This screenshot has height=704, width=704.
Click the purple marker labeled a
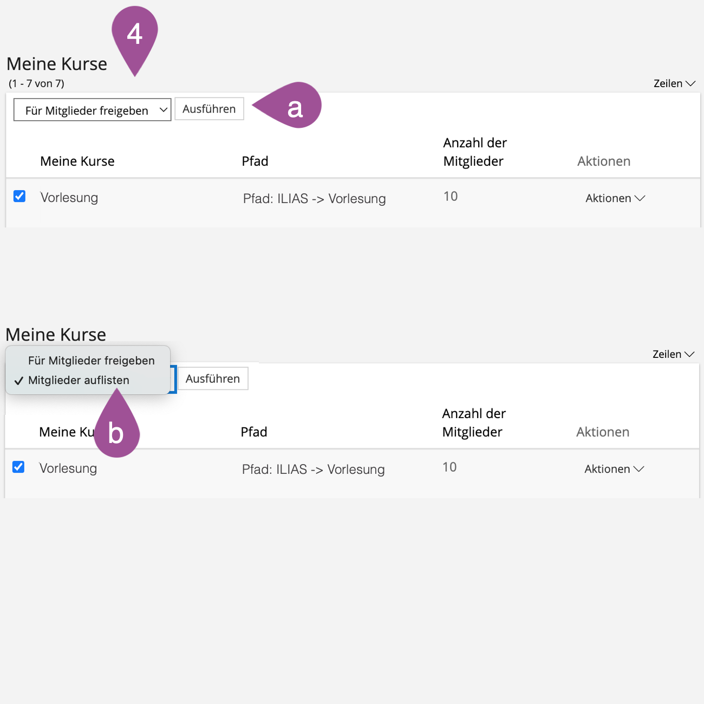(292, 107)
